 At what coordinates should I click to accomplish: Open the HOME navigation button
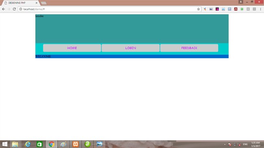(72, 48)
